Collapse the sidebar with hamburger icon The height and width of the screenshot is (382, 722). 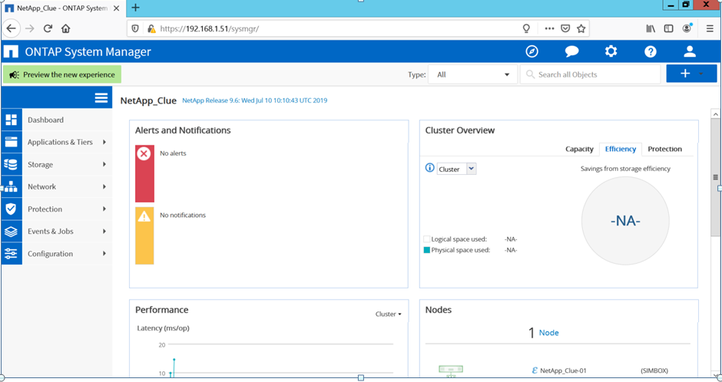tap(101, 98)
